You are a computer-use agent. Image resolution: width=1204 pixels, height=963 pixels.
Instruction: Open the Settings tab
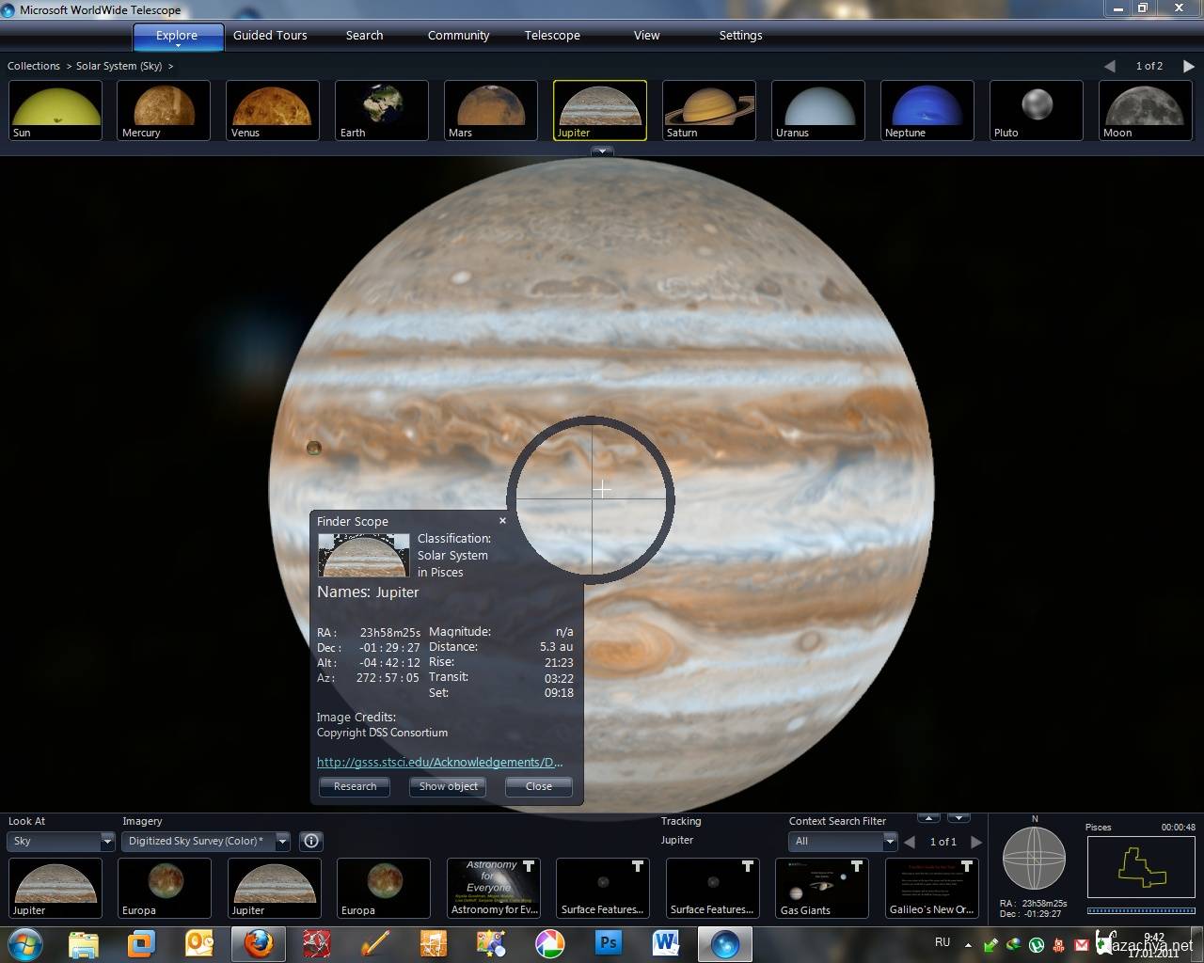pyautogui.click(x=740, y=36)
